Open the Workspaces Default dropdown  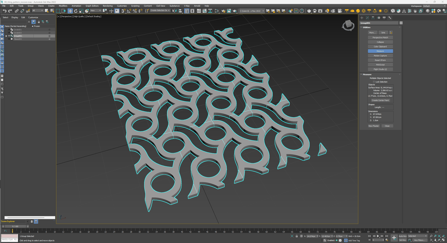434,6
